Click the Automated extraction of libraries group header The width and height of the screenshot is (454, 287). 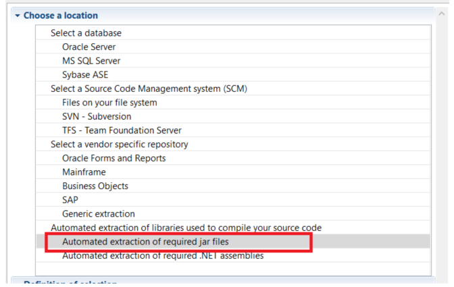pos(186,228)
